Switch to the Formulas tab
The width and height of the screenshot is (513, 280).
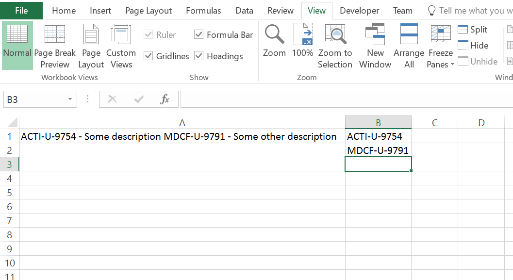[203, 11]
